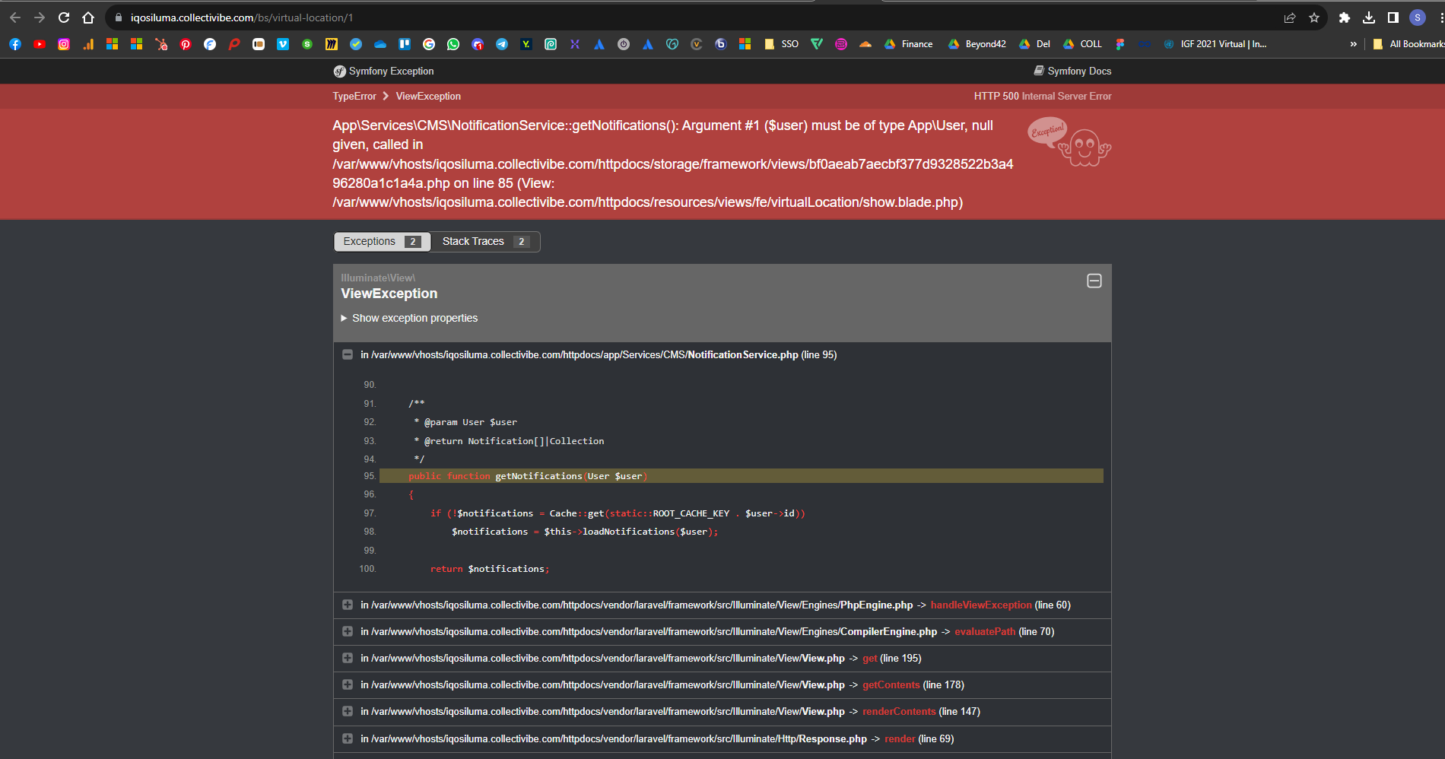
Task: Open the SSO bookmark folder
Action: 782,44
